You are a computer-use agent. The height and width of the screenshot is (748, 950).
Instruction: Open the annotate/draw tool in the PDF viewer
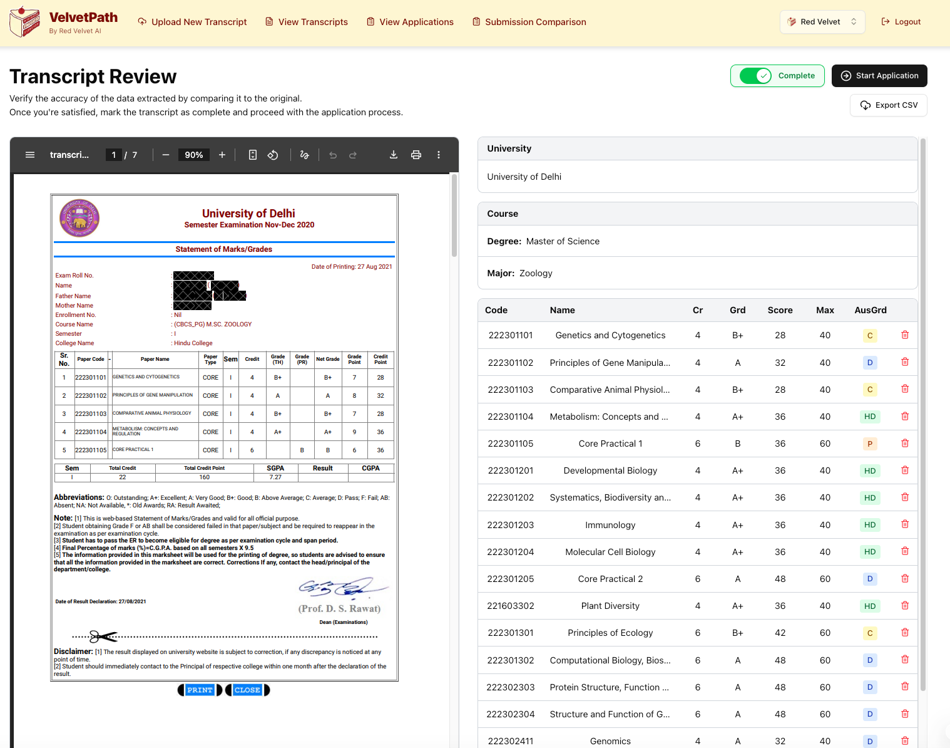coord(305,155)
